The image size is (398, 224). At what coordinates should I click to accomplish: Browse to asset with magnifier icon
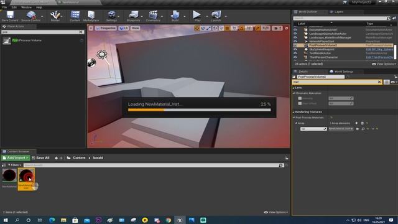click(x=363, y=129)
